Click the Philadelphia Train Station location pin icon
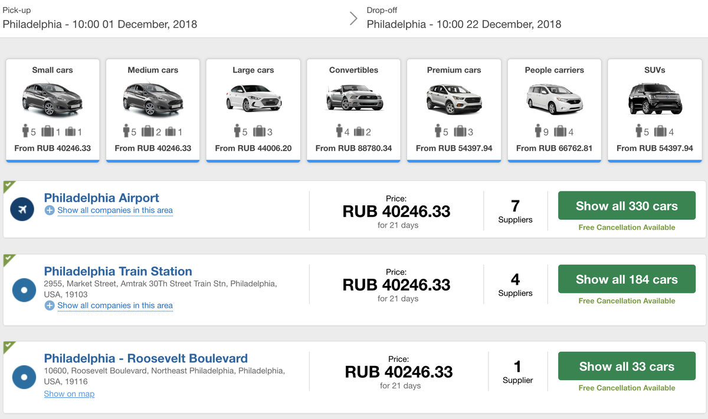The height and width of the screenshot is (419, 708). click(24, 290)
